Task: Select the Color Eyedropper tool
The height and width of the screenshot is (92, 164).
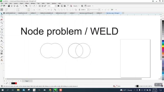Action: [2, 57]
